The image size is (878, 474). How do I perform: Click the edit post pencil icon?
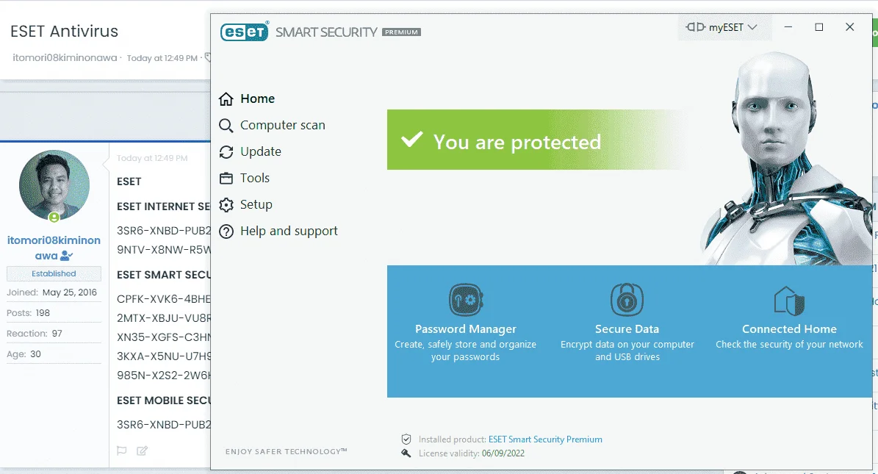tap(143, 450)
